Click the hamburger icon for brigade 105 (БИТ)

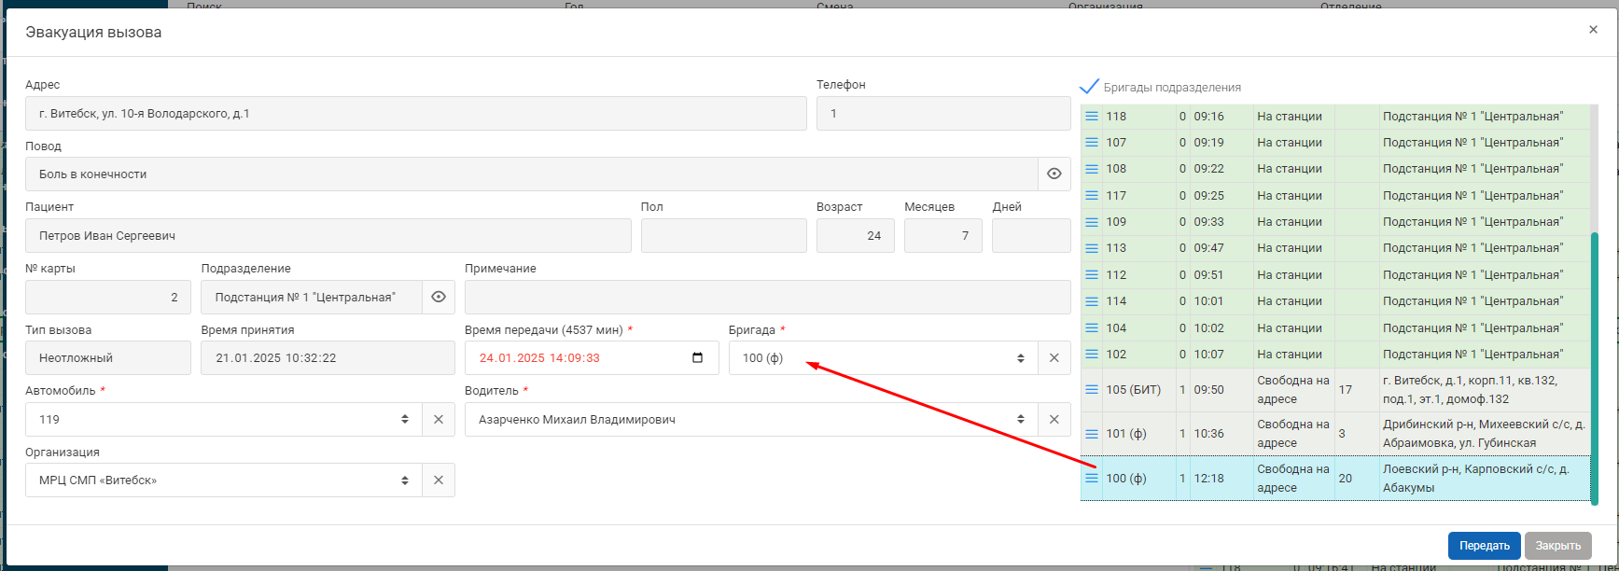pos(1091,390)
